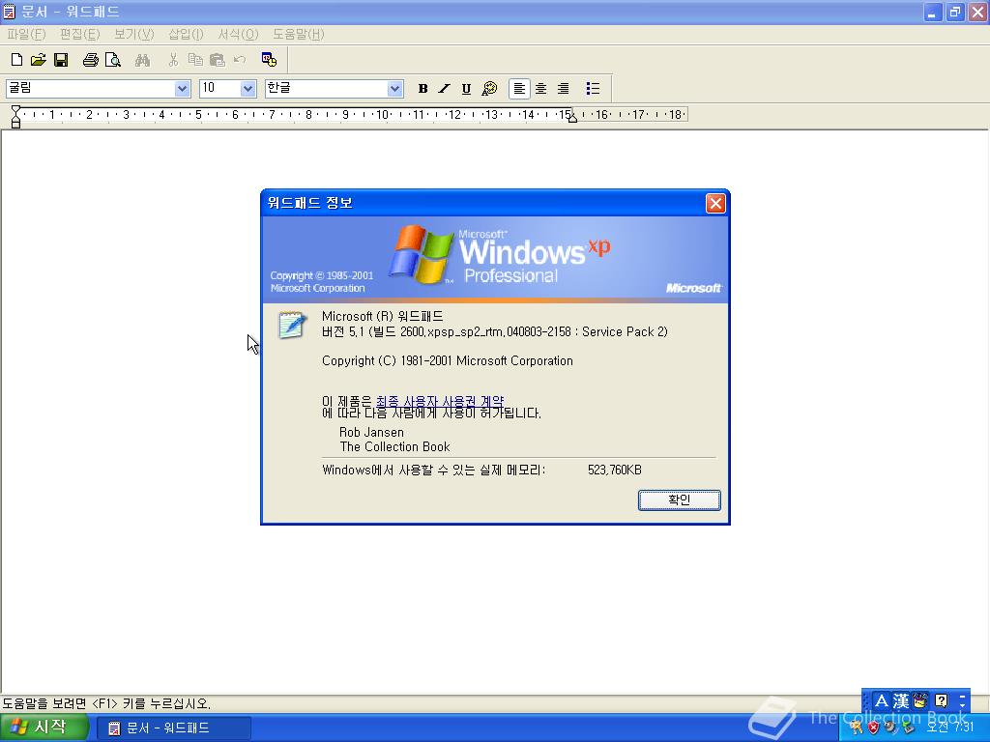Screen dimensions: 990x742
Task: Toggle Italic formatting
Action: click(x=445, y=89)
